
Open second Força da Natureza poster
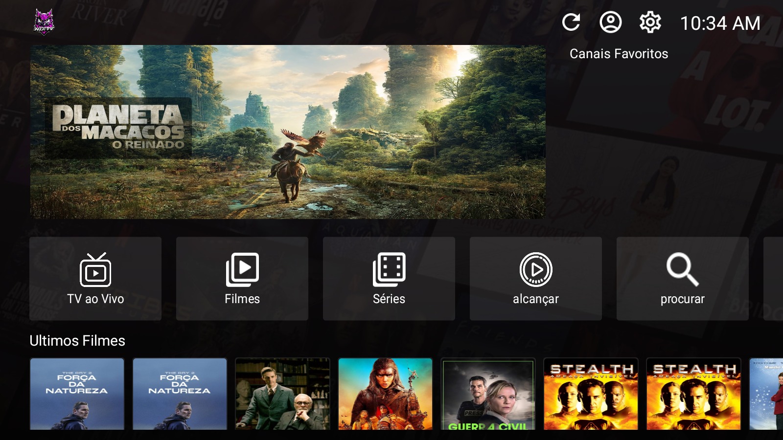coord(180,394)
